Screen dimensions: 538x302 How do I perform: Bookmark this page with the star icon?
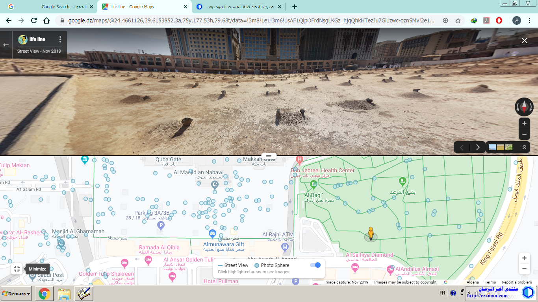(458, 20)
